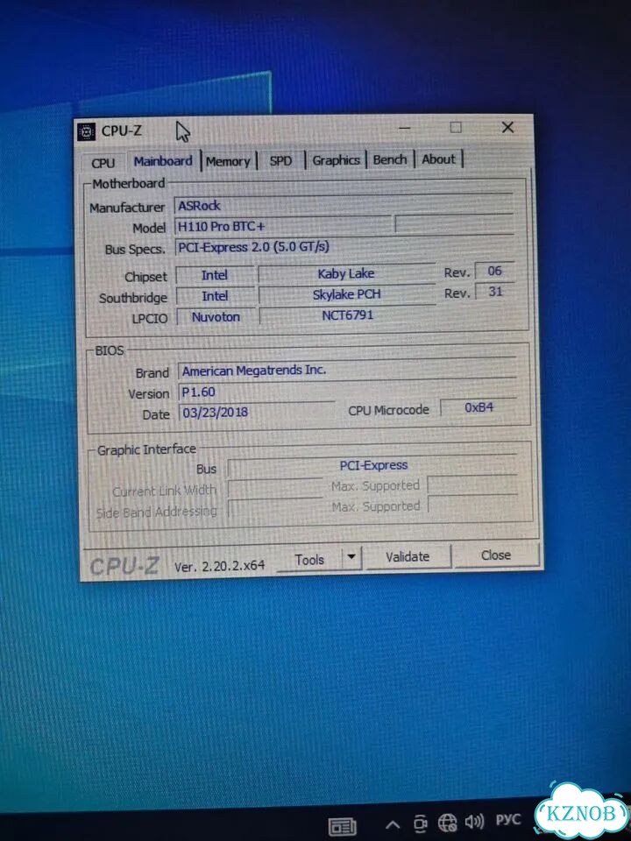Click the American Megatrends Inc. brand field

coord(347,371)
